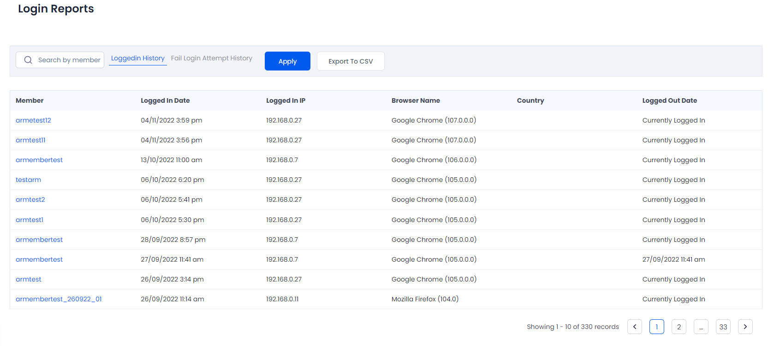Click date cell 06/10/2022 6:20 pm
This screenshot has height=346, width=768.
pyautogui.click(x=173, y=180)
